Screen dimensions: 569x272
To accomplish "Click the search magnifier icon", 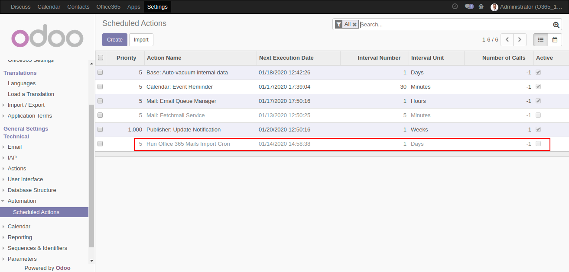I will [x=556, y=25].
